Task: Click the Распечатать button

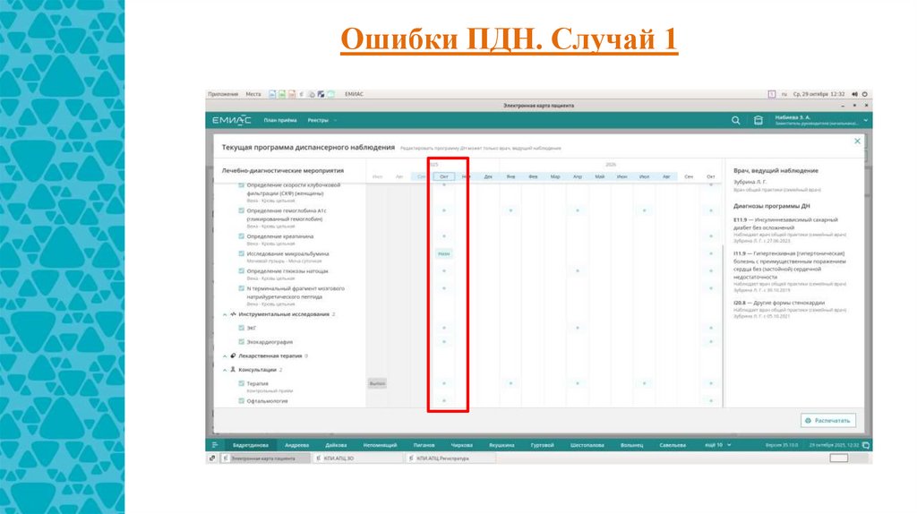Action: (828, 421)
